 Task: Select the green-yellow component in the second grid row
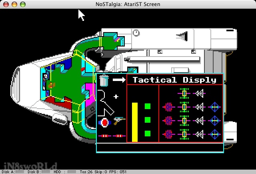(184, 107)
